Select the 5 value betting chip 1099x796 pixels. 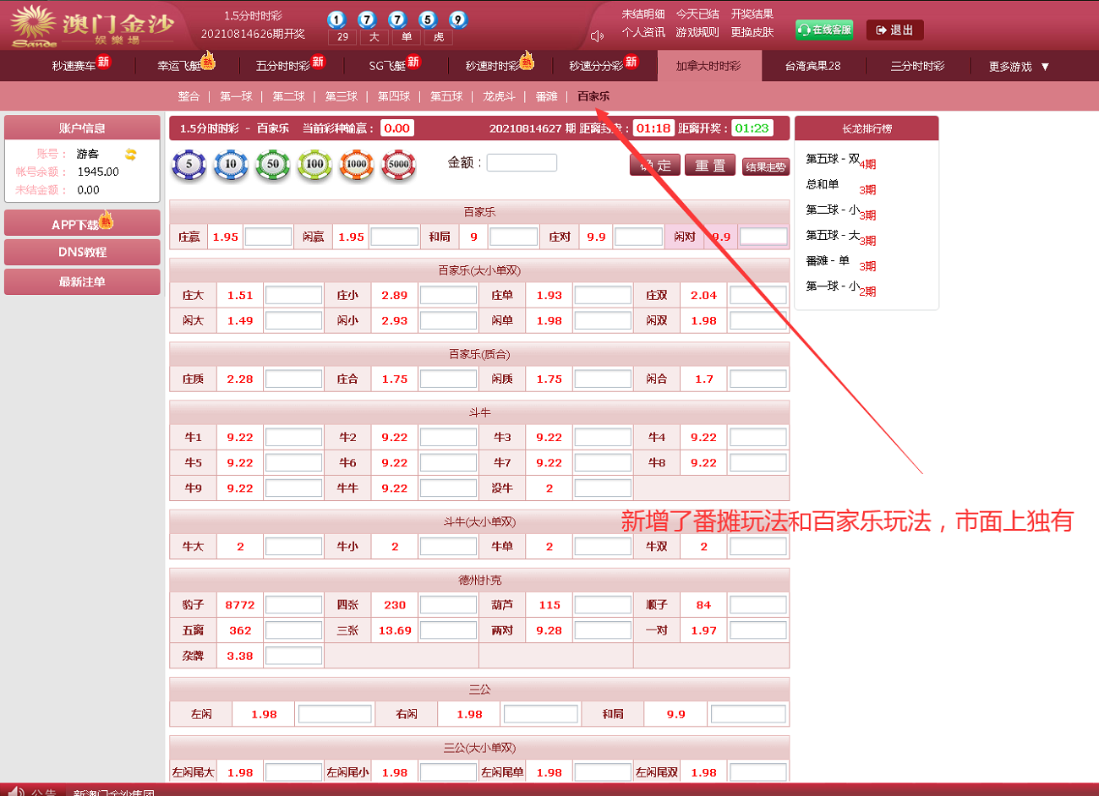tap(189, 165)
